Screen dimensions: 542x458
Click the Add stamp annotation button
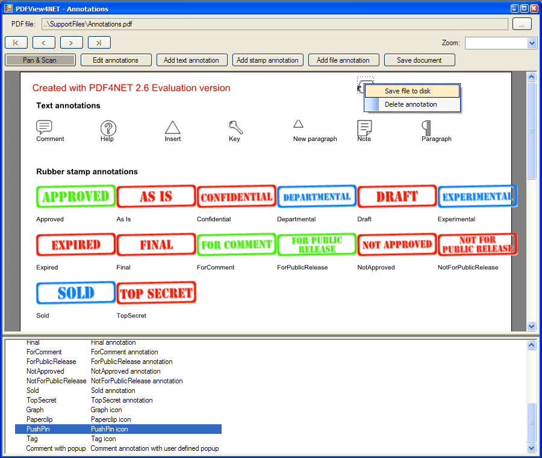pyautogui.click(x=267, y=60)
